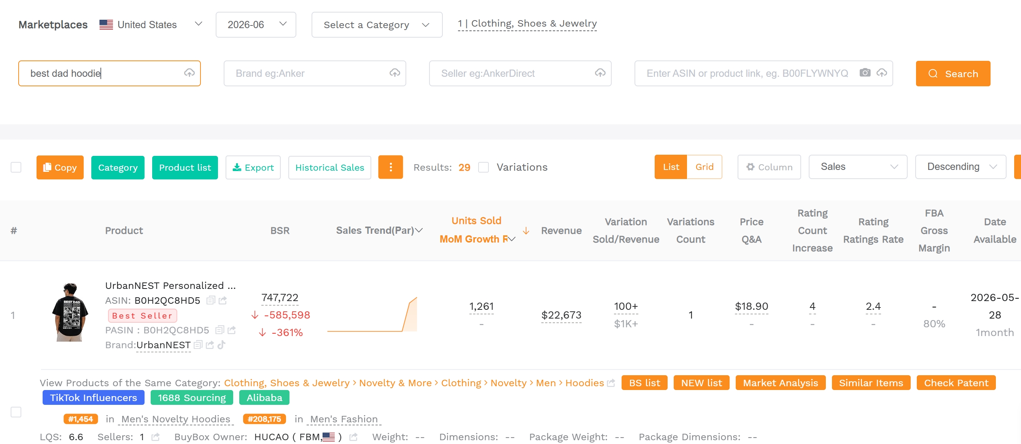Image resolution: width=1021 pixels, height=444 pixels.
Task: Open PASIN external link icon
Action: tap(232, 330)
